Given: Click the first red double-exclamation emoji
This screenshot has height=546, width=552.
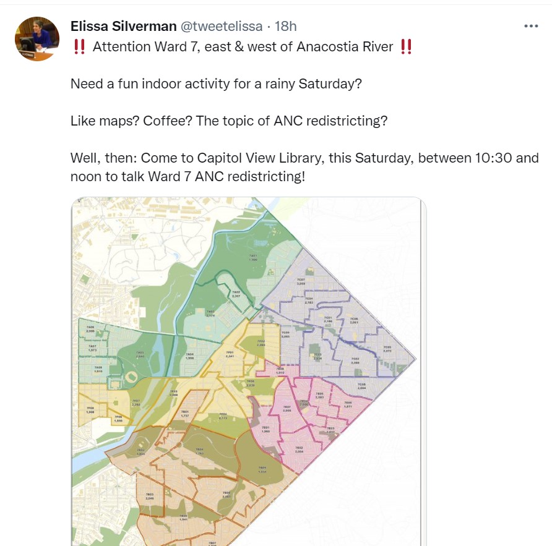Looking at the screenshot, I should (x=79, y=47).
